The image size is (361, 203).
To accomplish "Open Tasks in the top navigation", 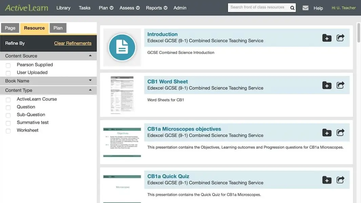I will click(x=85, y=8).
